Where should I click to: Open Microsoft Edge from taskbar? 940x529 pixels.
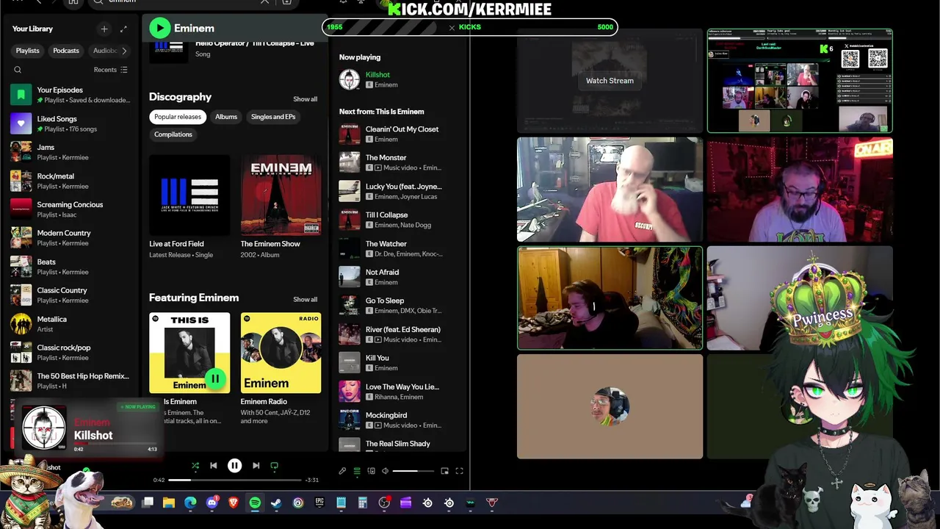(190, 503)
